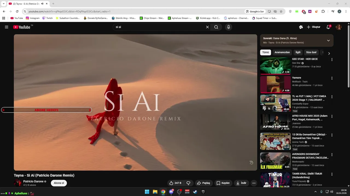350x196 pixels.
Task: Open Epic Games launcher from taskbar
Action: click(x=203, y=192)
